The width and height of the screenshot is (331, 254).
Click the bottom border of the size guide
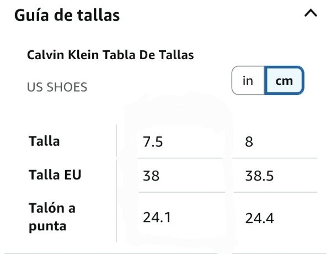(165, 253)
